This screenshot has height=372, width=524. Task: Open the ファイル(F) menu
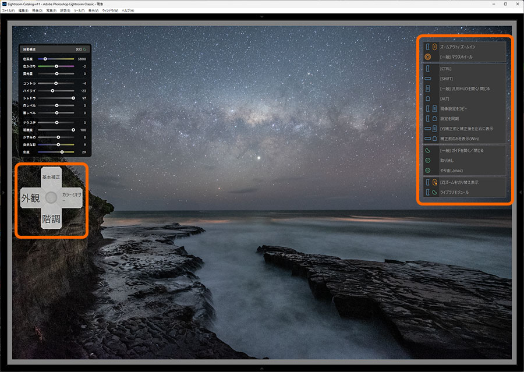tap(8, 10)
